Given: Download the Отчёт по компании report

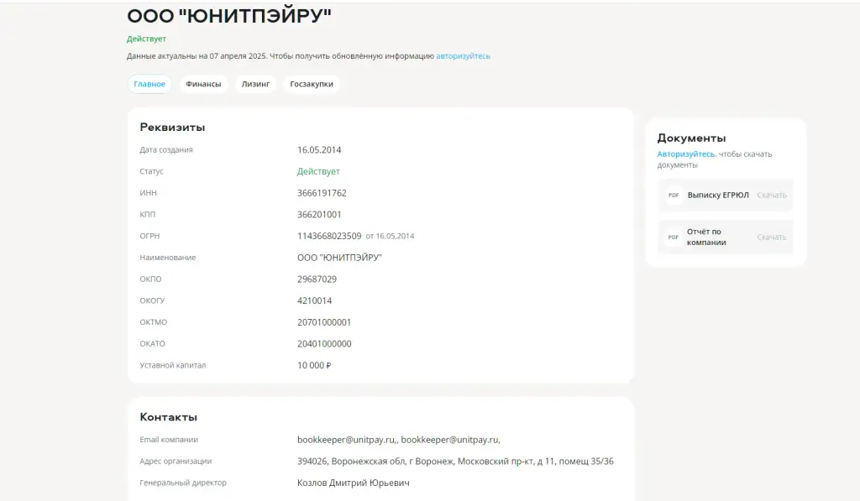Looking at the screenshot, I should (772, 237).
